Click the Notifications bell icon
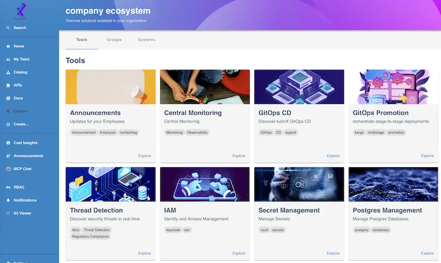 tap(8, 200)
